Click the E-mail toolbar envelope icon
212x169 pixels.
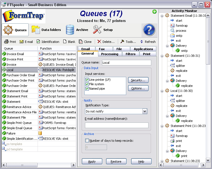pyautogui.click(x=21, y=42)
